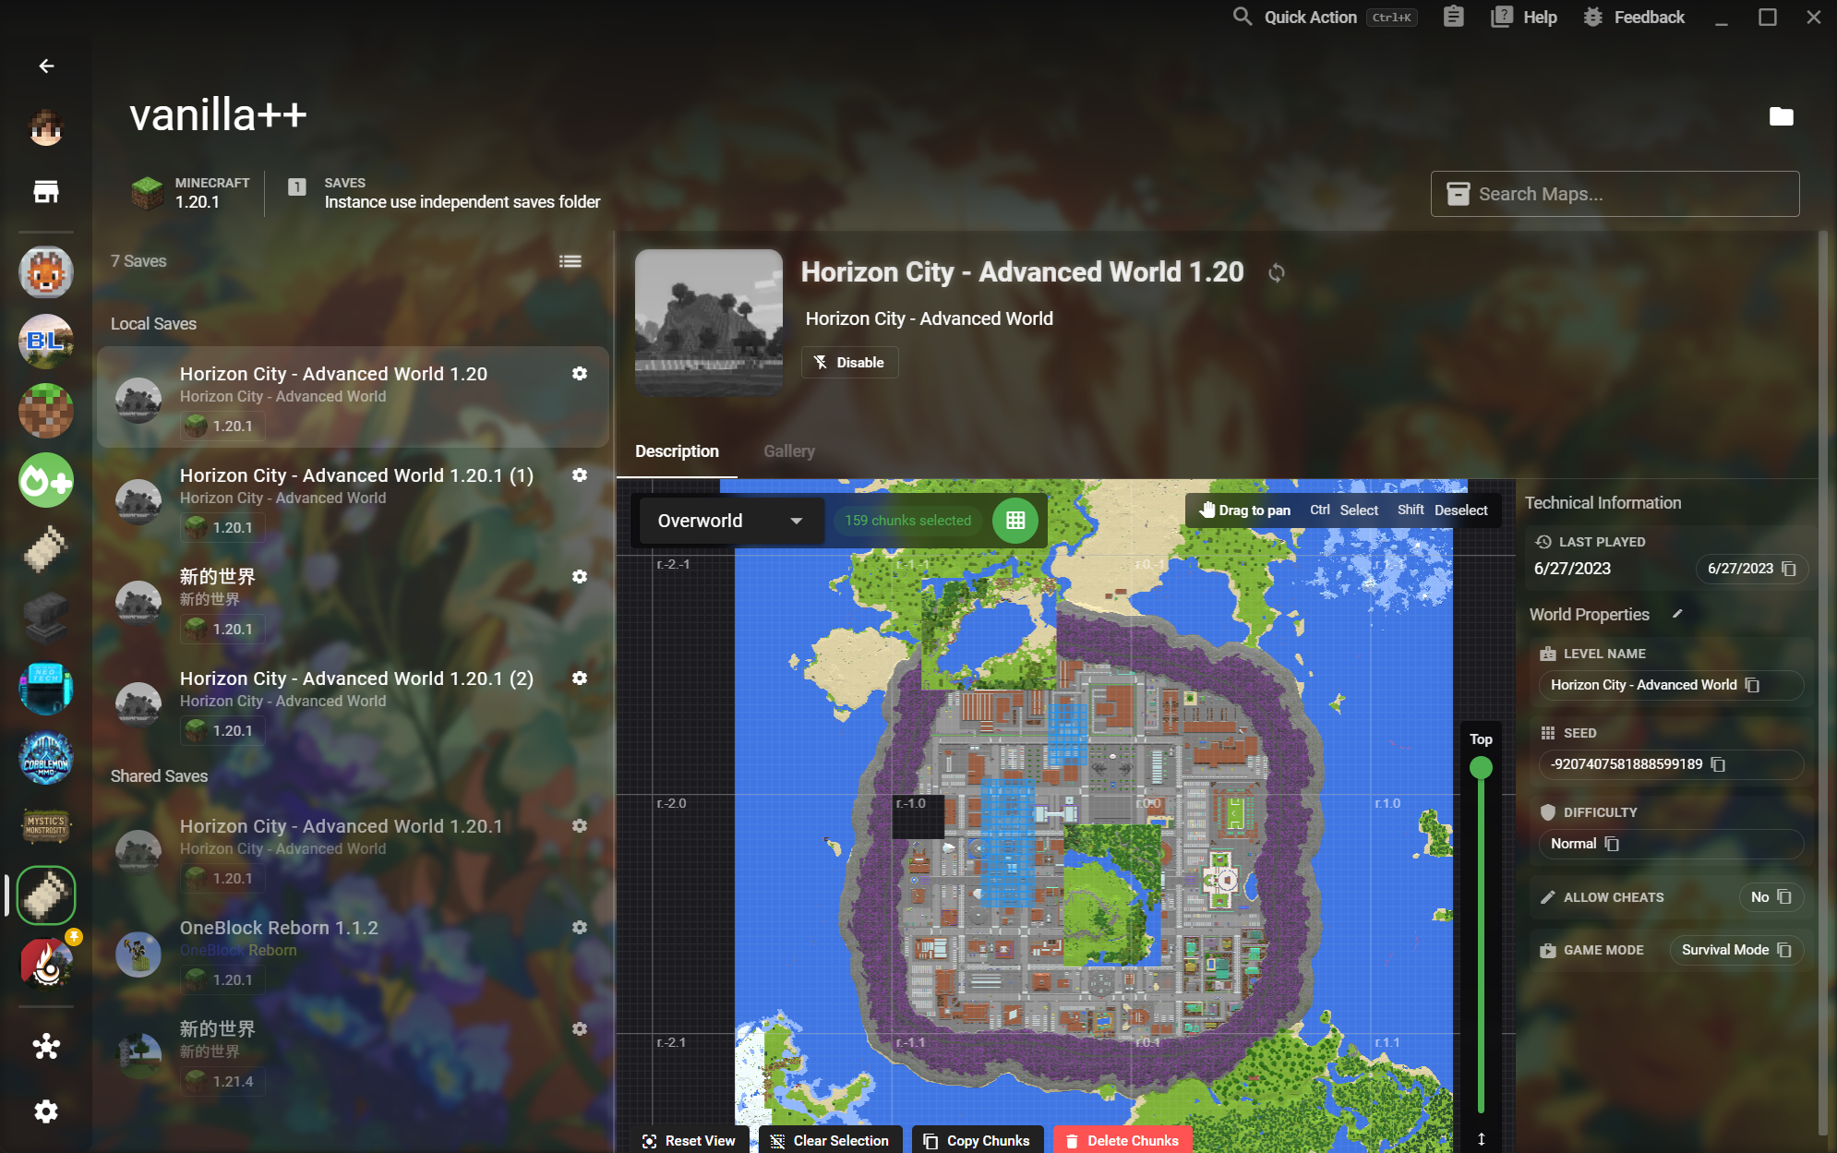1837x1153 pixels.
Task: Open settings gear for 新的世界 1.20.1 save
Action: tap(580, 577)
